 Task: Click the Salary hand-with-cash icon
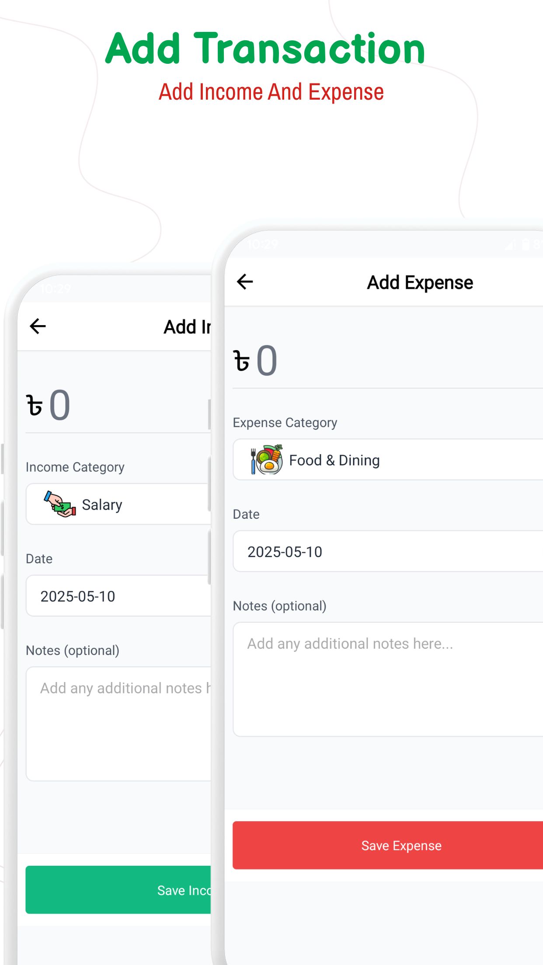coord(60,504)
